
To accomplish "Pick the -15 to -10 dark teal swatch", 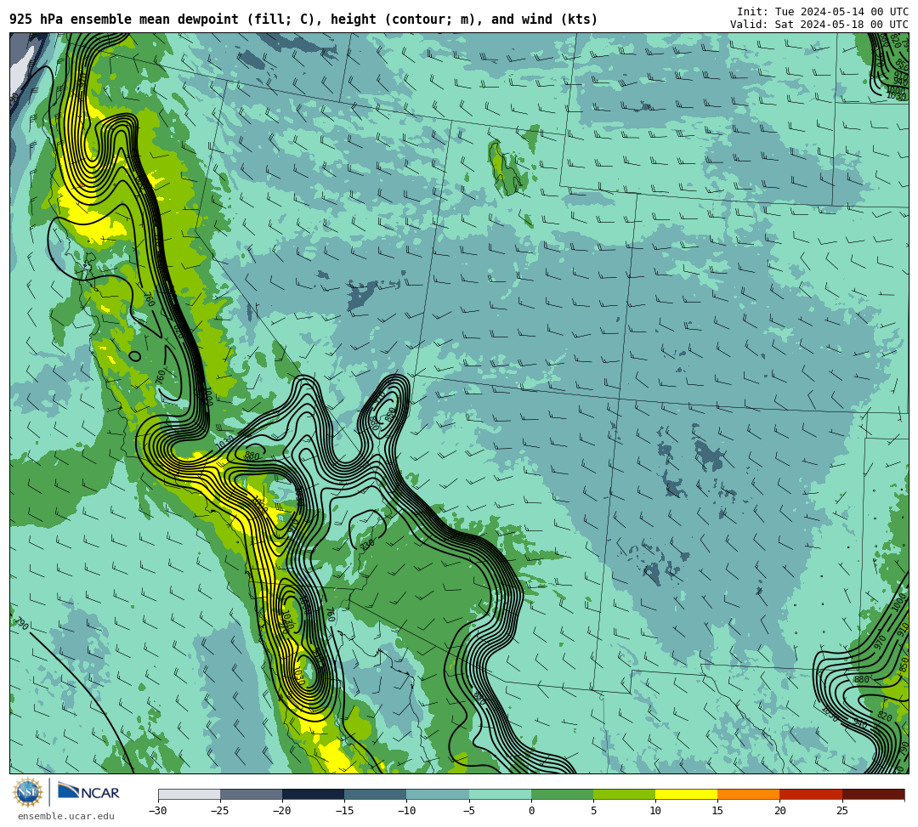I will click(376, 794).
